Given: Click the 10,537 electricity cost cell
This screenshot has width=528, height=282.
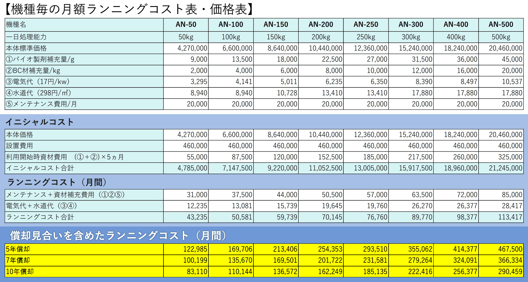Looking at the screenshot, I should point(501,82).
